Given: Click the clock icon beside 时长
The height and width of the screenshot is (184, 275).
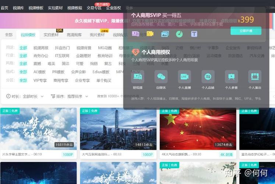Looking at the screenshot, I should coord(8,96).
